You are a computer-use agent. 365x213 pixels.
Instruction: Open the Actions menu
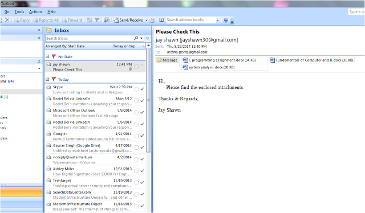(x=35, y=11)
